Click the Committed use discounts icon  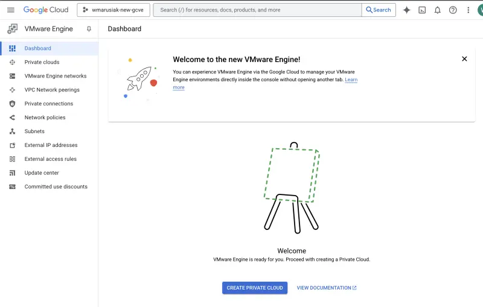12,187
